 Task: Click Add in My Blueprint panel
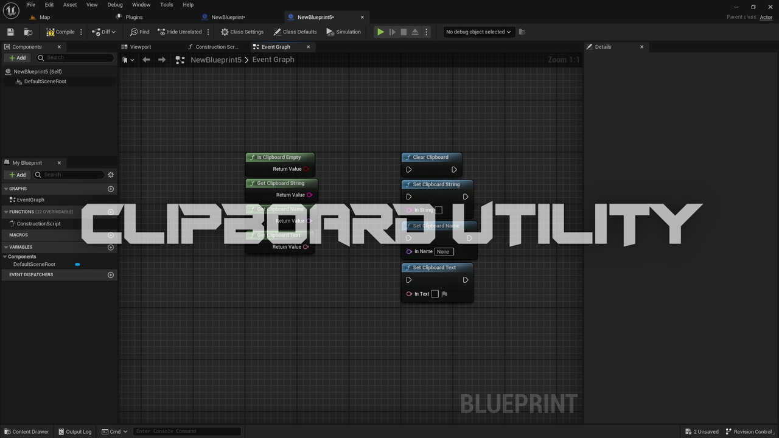point(18,175)
